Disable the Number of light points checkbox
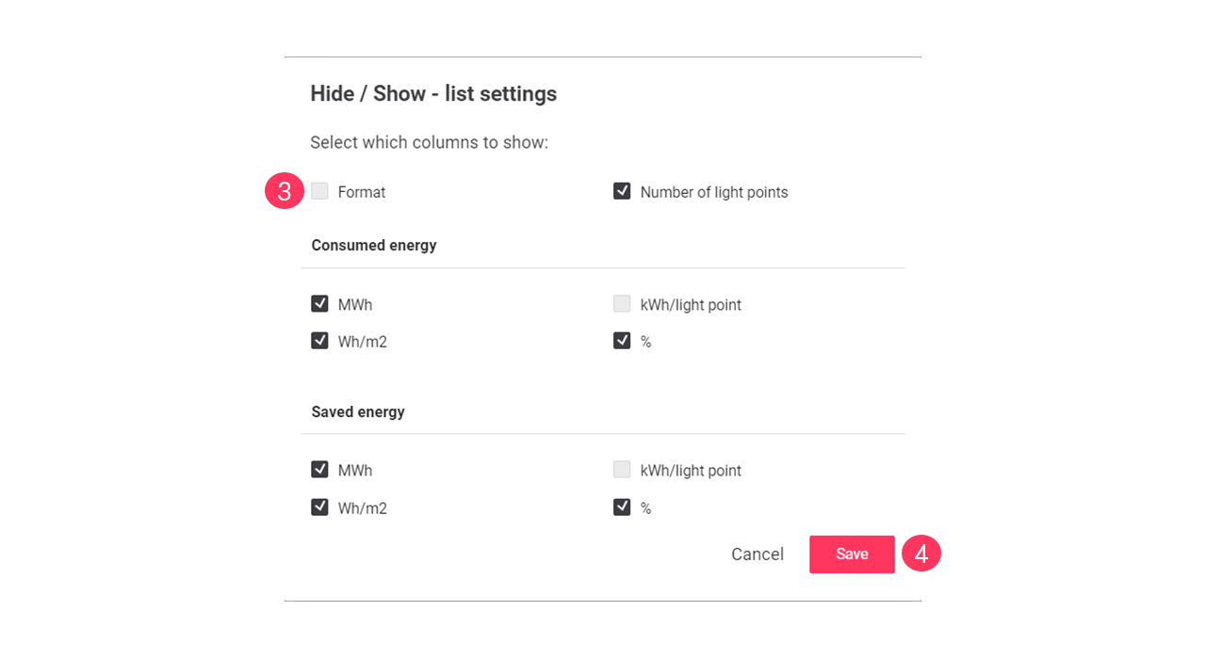Screen dimensions: 1206x659 click(x=622, y=190)
